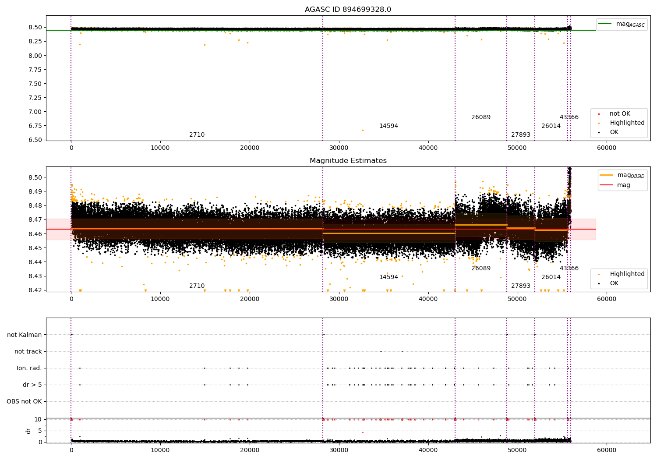Click the 'AGASC ID 894699328.0' title
Screen dimensions: 657x460
click(348, 10)
